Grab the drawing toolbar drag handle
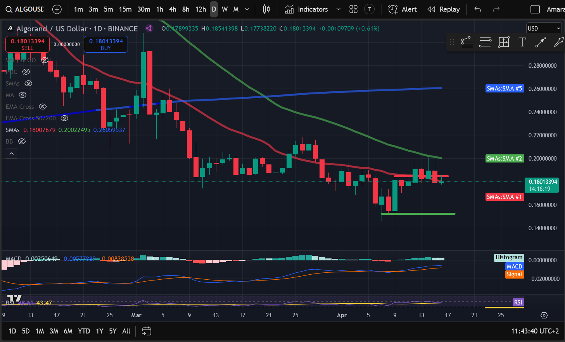This screenshot has height=342, width=565. (451, 42)
